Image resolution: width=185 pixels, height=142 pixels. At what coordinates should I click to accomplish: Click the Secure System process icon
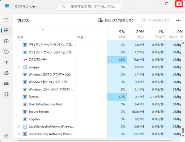pos(25,112)
